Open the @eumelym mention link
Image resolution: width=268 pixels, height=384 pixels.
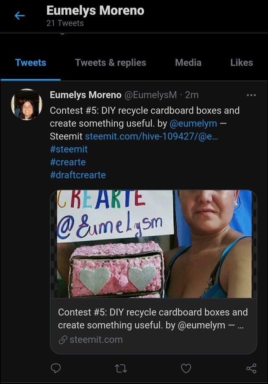(x=193, y=124)
